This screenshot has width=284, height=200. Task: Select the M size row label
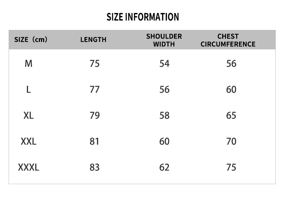[x=28, y=64]
